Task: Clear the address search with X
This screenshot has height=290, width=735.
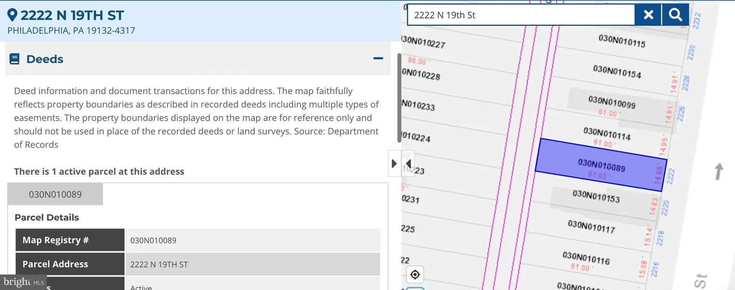Action: coord(649,15)
